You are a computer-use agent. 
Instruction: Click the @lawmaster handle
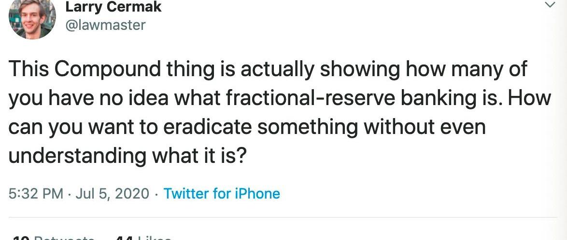click(x=105, y=25)
